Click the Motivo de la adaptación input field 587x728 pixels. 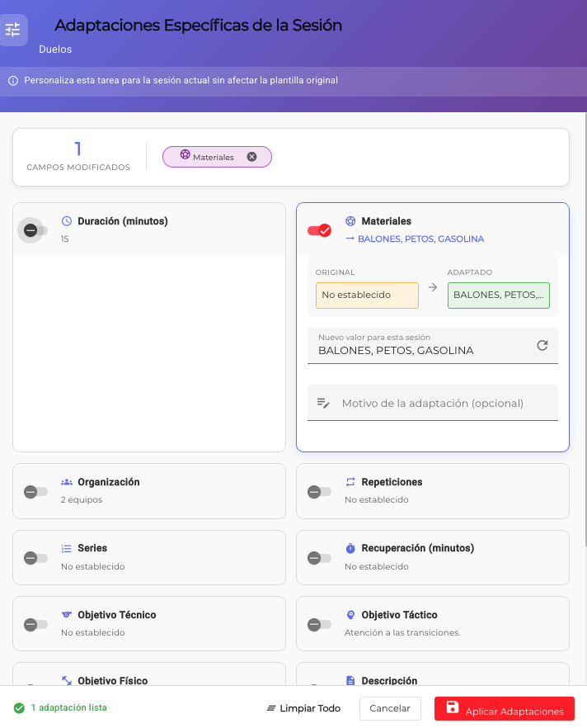pyautogui.click(x=441, y=403)
